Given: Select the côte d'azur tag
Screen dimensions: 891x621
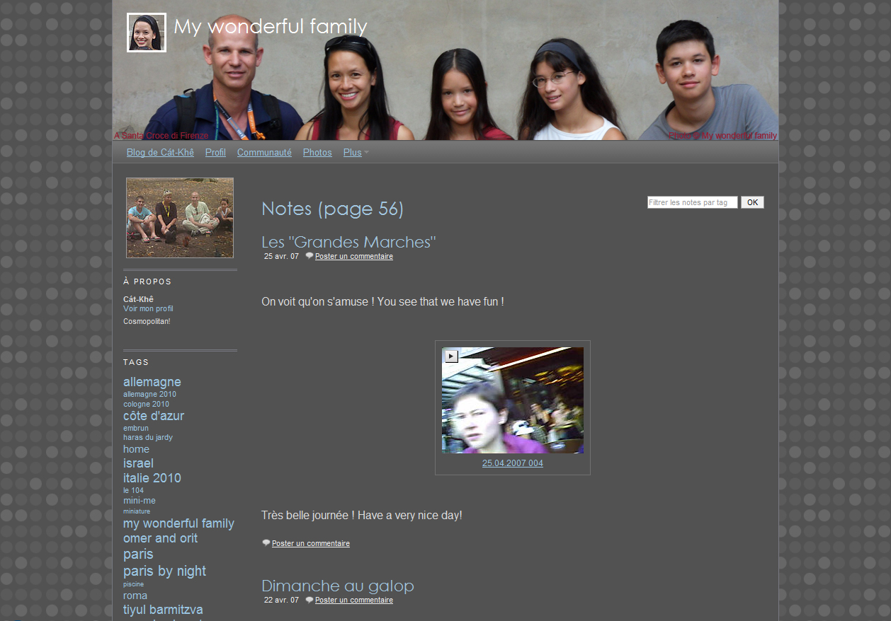Looking at the screenshot, I should 154,416.
